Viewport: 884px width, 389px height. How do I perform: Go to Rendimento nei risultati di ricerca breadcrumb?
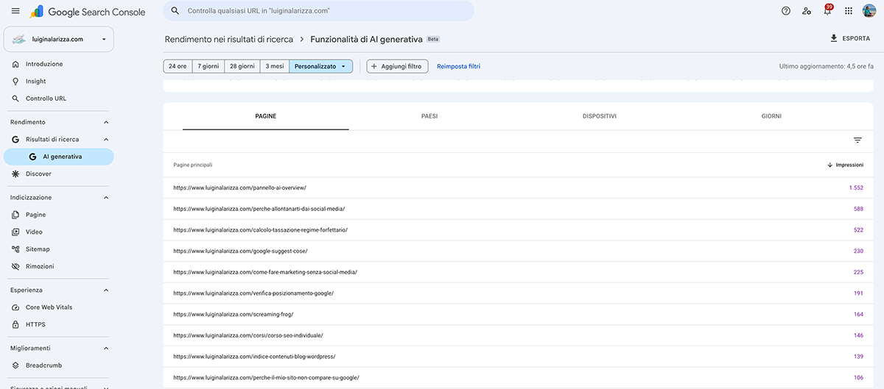point(228,39)
